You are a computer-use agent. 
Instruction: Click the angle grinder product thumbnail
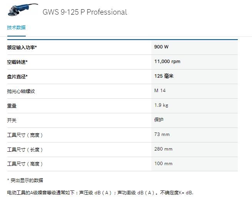coord(23,10)
